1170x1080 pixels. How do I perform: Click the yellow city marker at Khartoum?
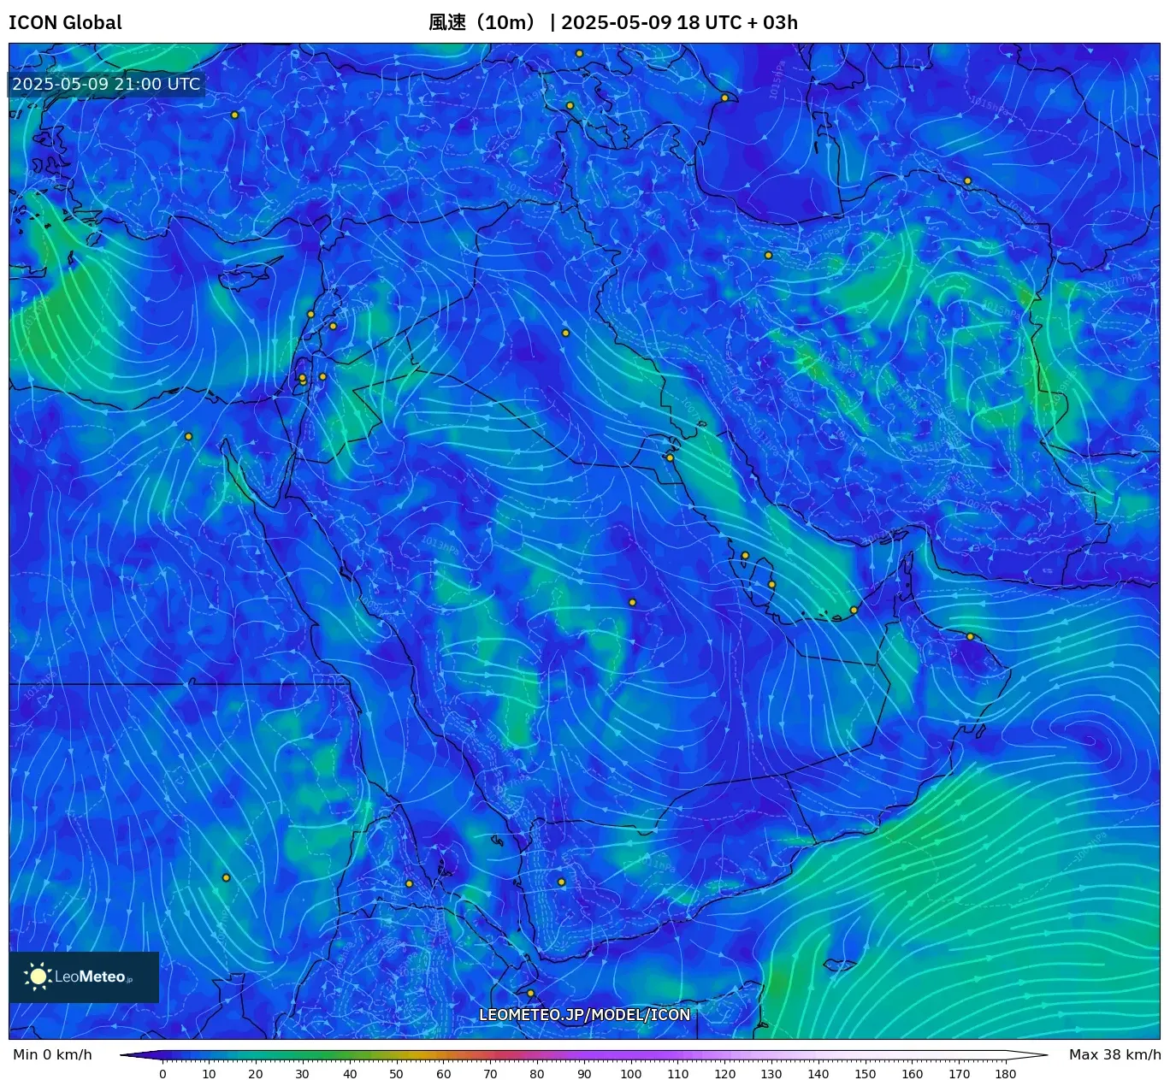coord(226,877)
